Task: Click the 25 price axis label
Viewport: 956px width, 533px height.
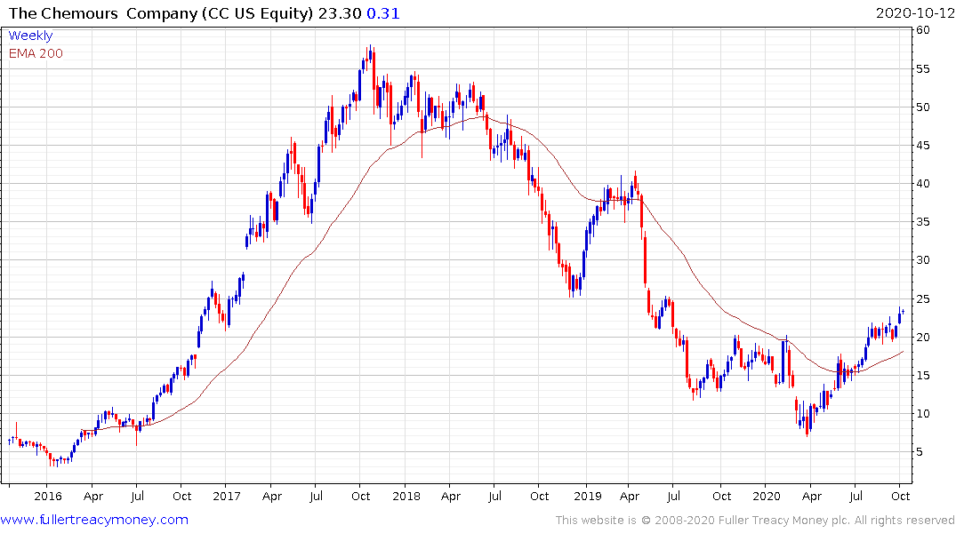Action: click(x=923, y=299)
